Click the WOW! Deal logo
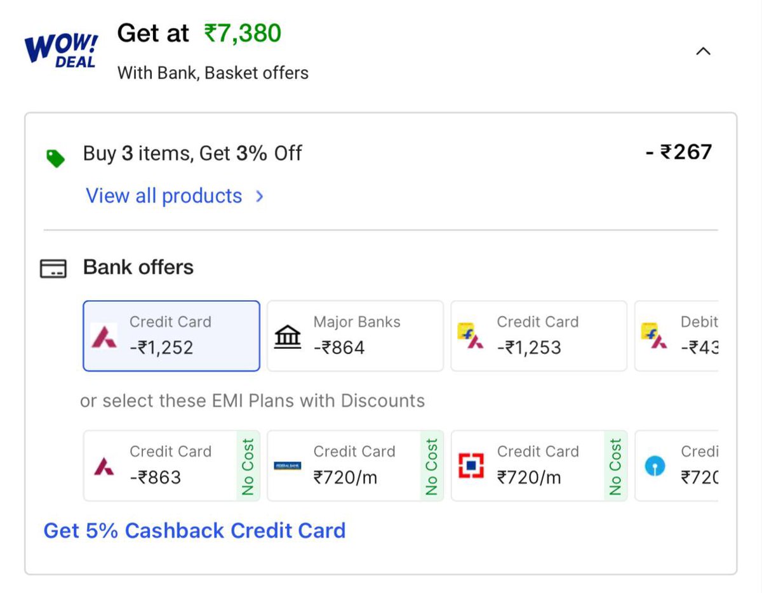Screen dimensions: 762x593 point(62,49)
